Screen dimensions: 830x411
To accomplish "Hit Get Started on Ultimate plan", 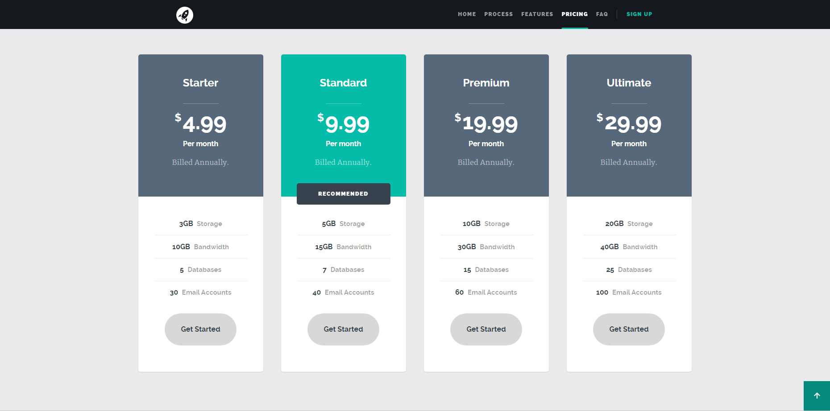I will 629,329.
